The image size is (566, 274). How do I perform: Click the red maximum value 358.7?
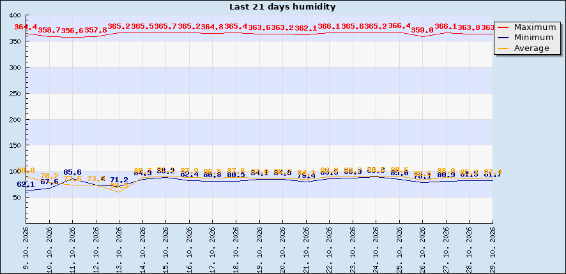(x=49, y=30)
